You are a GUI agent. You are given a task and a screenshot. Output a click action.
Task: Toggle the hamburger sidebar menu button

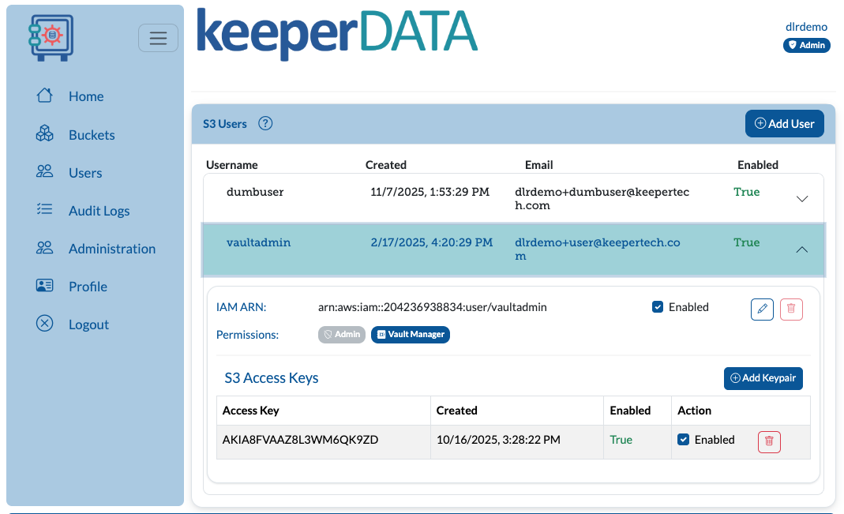(x=158, y=38)
